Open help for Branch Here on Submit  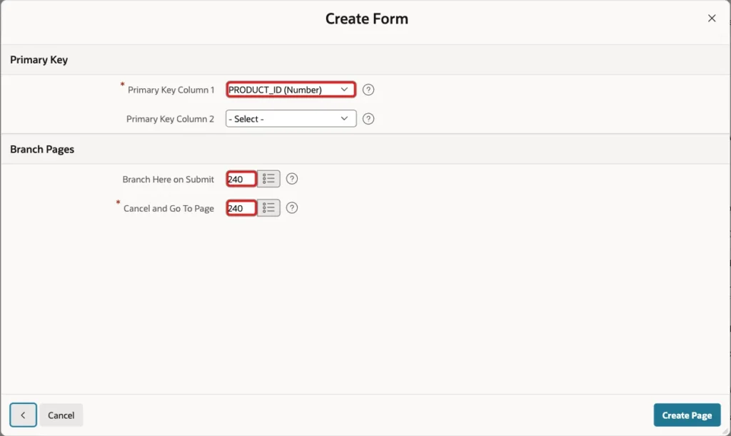(x=292, y=179)
